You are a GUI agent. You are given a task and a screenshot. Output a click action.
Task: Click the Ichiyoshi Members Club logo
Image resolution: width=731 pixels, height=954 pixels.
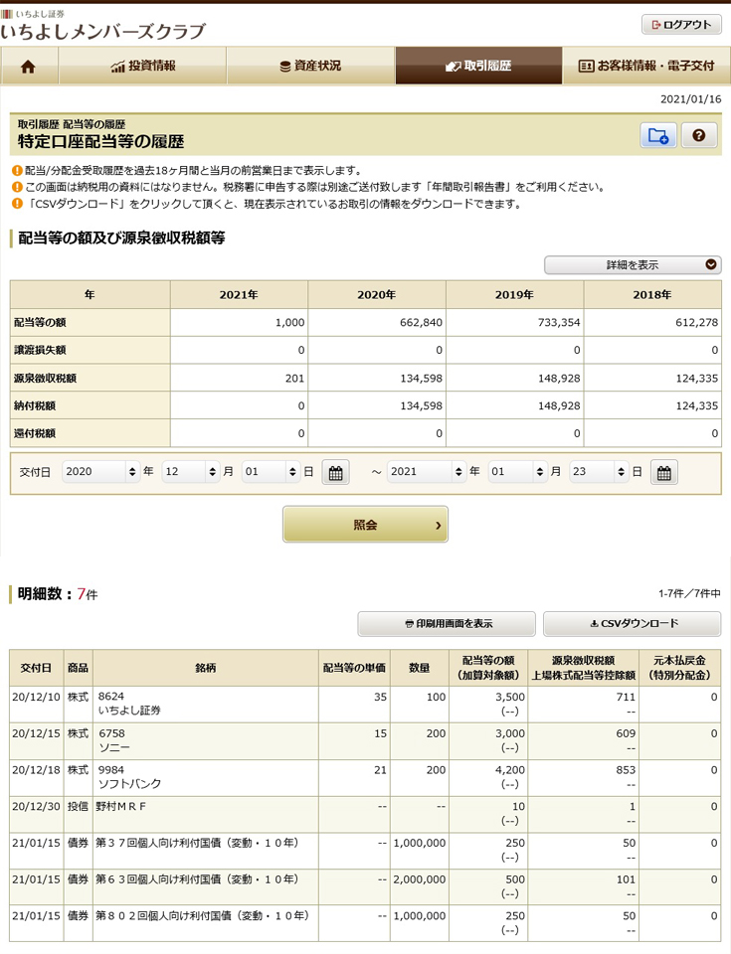pos(103,26)
